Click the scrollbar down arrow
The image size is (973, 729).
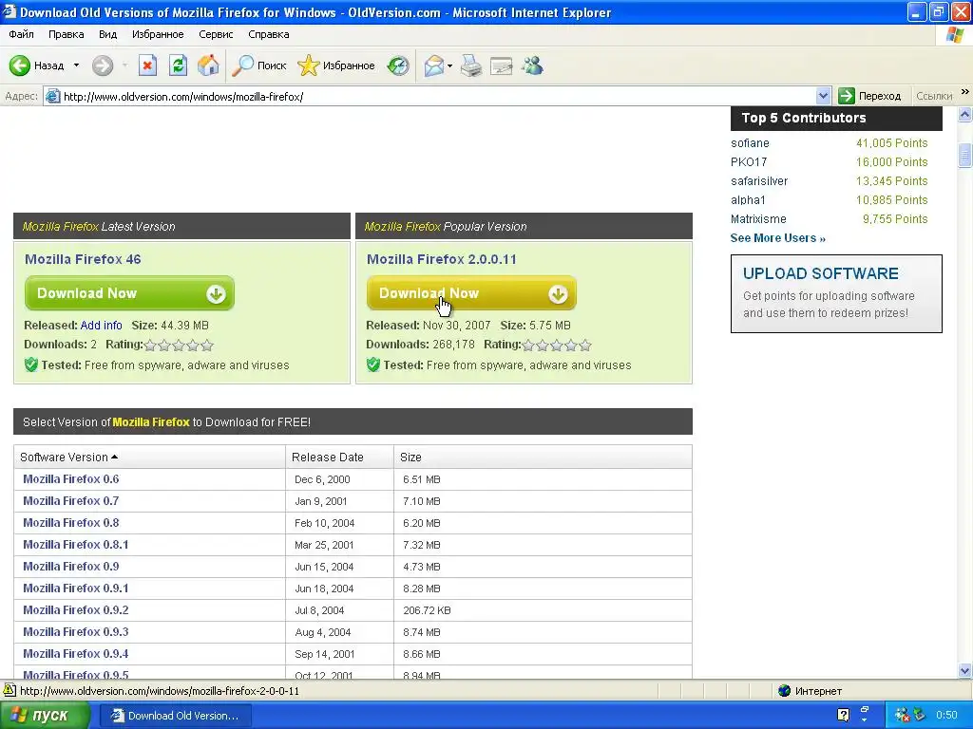pyautogui.click(x=965, y=670)
